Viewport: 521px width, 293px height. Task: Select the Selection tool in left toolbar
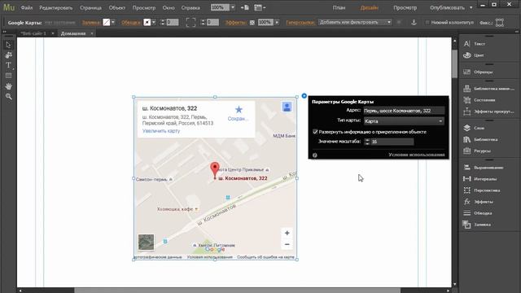pos(8,45)
